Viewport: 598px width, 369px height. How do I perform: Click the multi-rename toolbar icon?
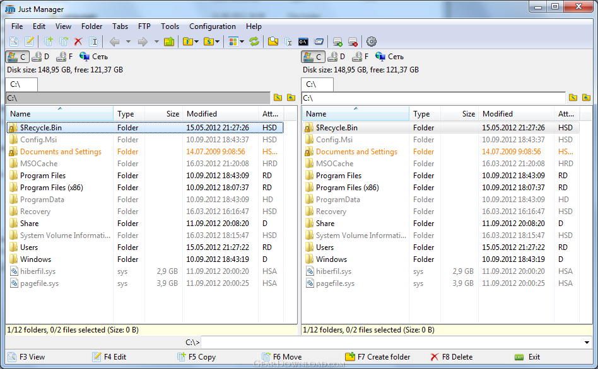point(288,42)
